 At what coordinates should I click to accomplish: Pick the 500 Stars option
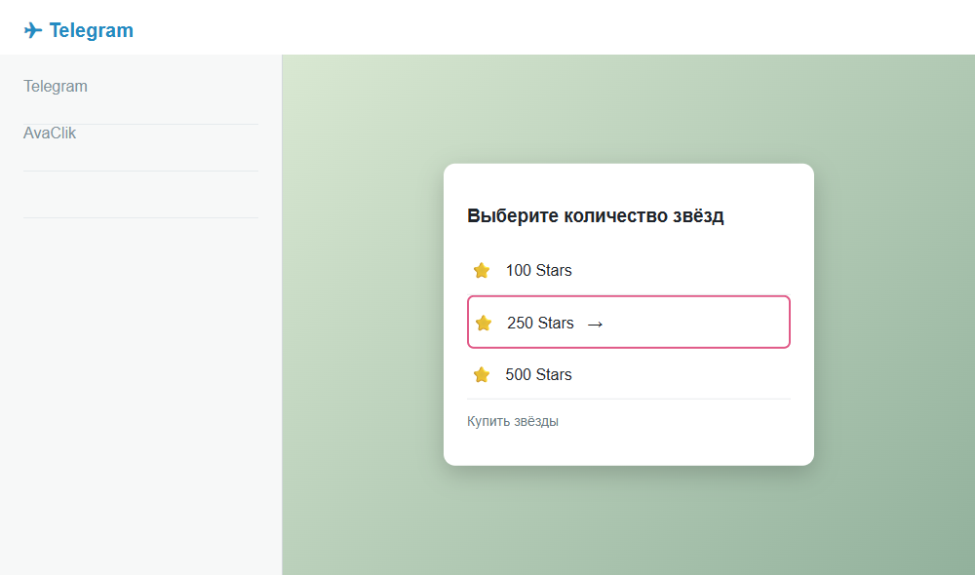629,374
